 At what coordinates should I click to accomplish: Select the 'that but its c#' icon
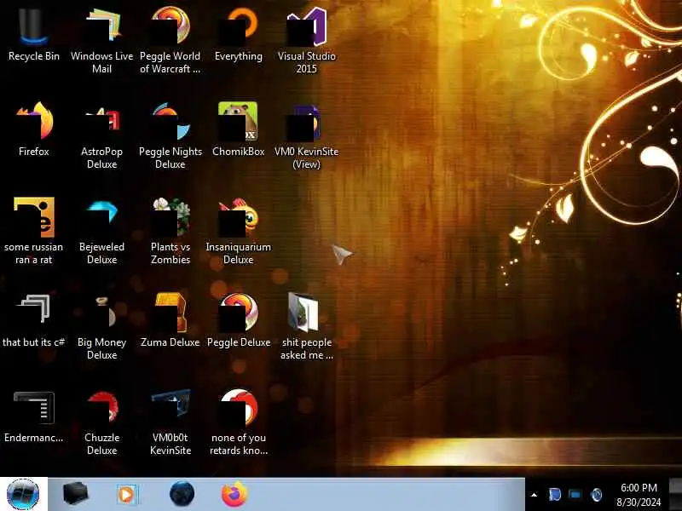(33, 322)
